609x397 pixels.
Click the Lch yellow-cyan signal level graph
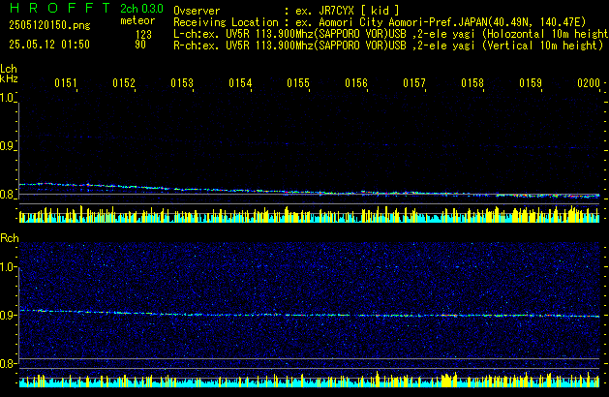[x=309, y=214]
